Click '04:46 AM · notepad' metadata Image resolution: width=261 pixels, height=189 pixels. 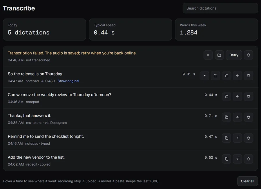[23, 102]
